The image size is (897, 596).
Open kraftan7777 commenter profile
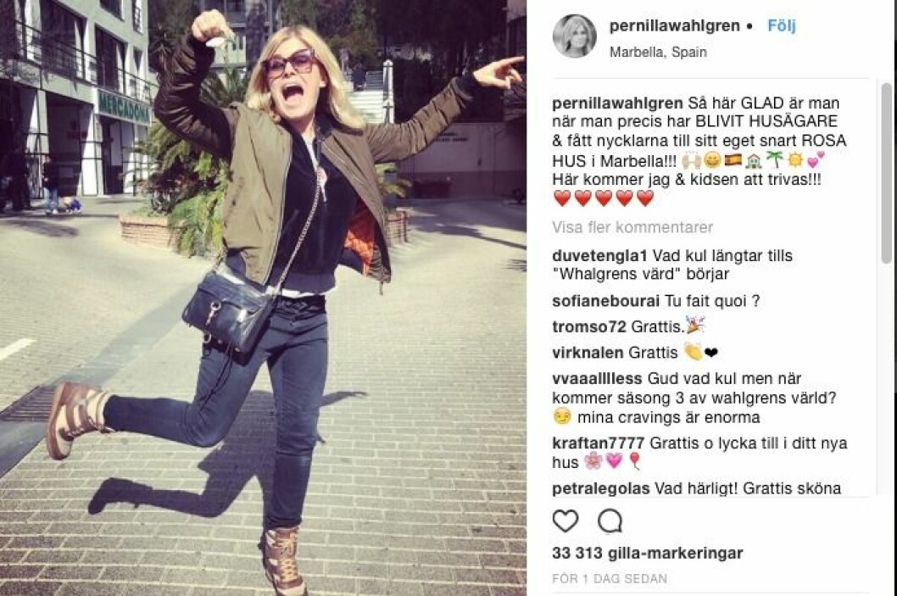click(x=598, y=443)
